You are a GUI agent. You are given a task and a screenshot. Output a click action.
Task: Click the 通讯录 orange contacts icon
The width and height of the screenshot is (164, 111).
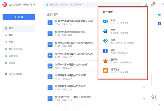tap(105, 61)
